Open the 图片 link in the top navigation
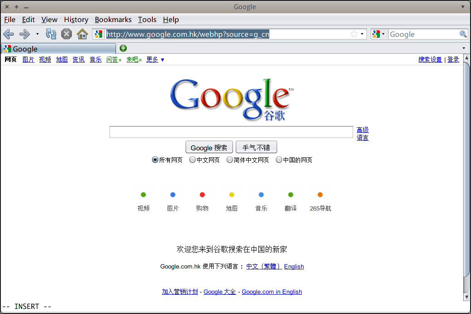Screen dimensions: 471x314 (28, 60)
